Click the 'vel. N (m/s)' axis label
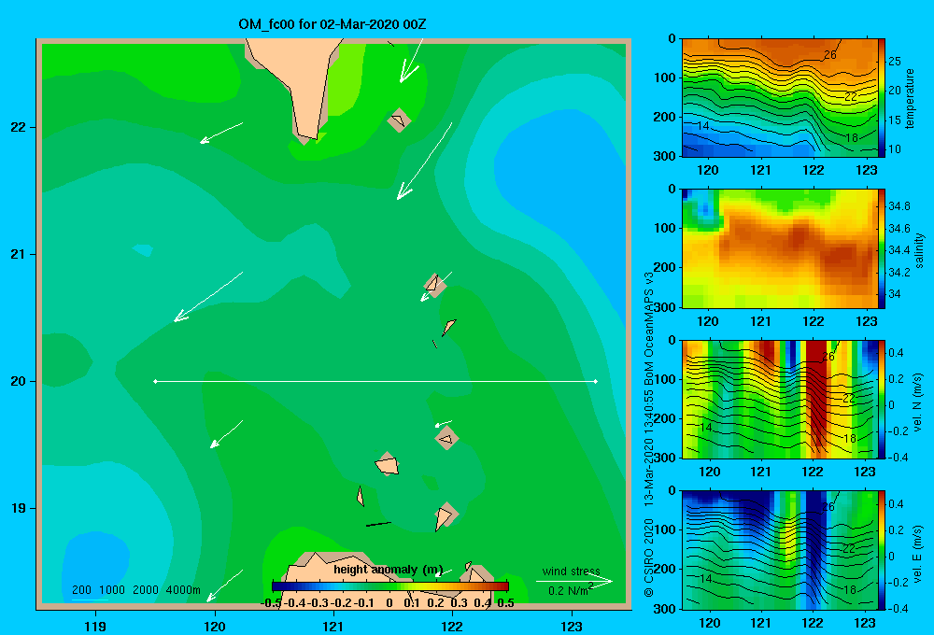Screen dimensions: 934x635 coord(918,402)
